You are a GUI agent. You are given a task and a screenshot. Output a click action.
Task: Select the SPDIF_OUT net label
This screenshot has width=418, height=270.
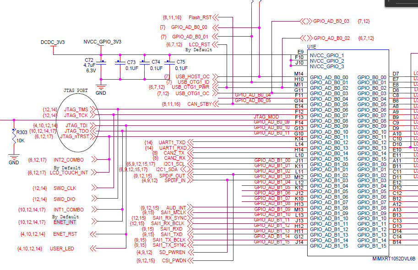pos(172,176)
